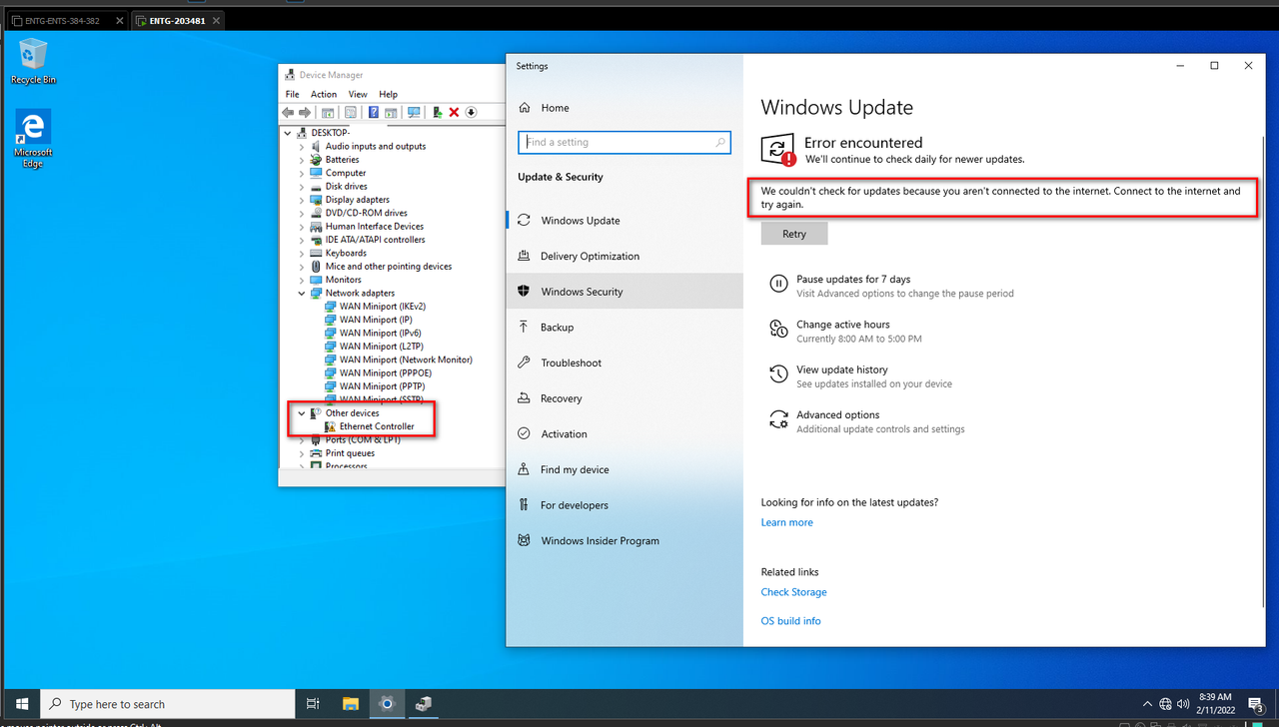Screen dimensions: 1279x727
Task: Open Task View from the taskbar
Action: click(313, 704)
